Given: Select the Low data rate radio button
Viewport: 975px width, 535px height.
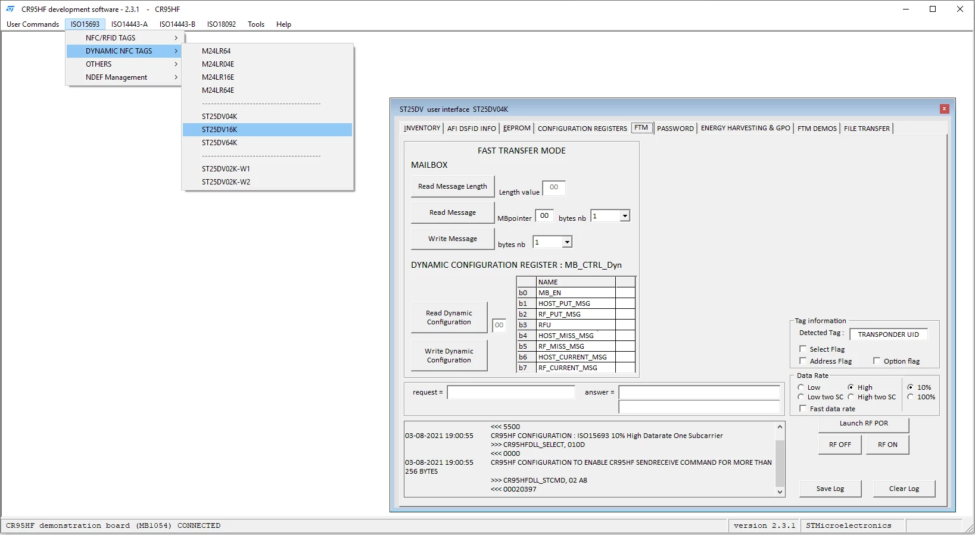Looking at the screenshot, I should click(x=801, y=387).
